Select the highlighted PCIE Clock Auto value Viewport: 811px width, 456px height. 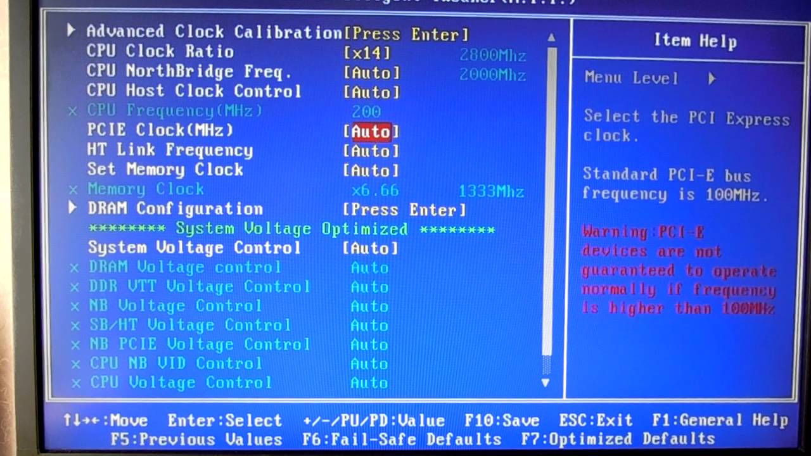tap(371, 132)
